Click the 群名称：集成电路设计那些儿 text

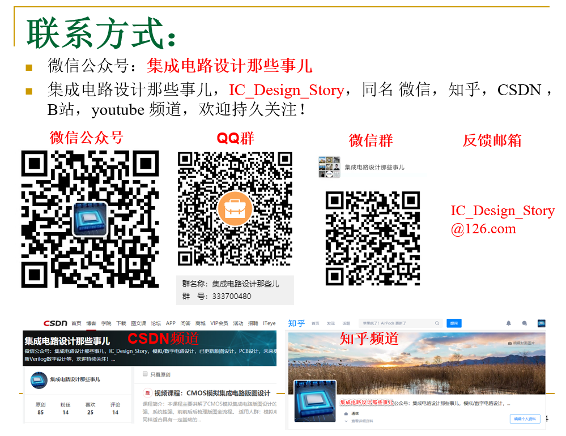[231, 284]
